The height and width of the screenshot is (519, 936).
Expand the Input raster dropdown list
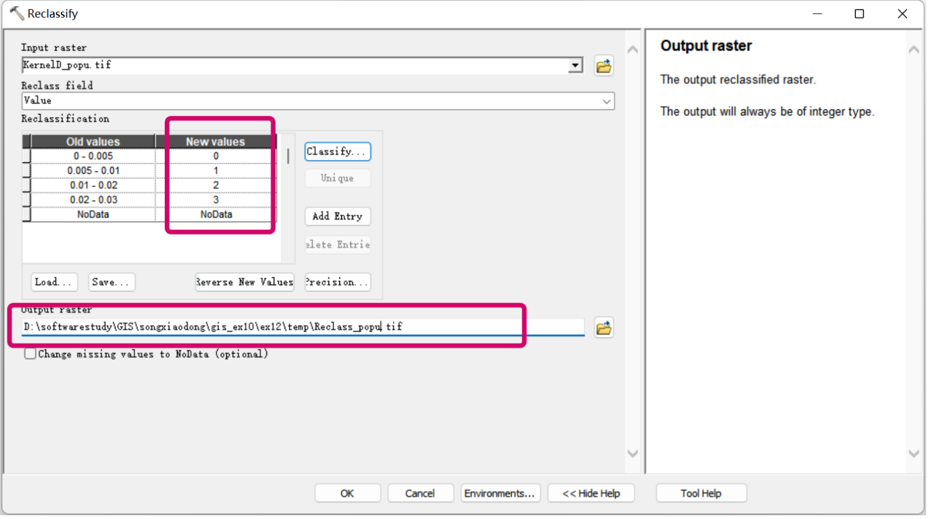(576, 65)
